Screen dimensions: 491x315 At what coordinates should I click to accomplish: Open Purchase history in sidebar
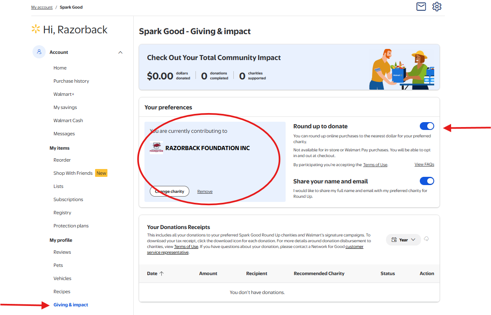tap(71, 81)
